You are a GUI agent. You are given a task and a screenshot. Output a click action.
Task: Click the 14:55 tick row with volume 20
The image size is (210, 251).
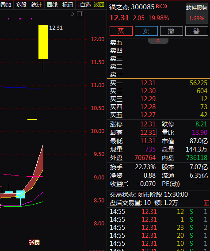158,236
